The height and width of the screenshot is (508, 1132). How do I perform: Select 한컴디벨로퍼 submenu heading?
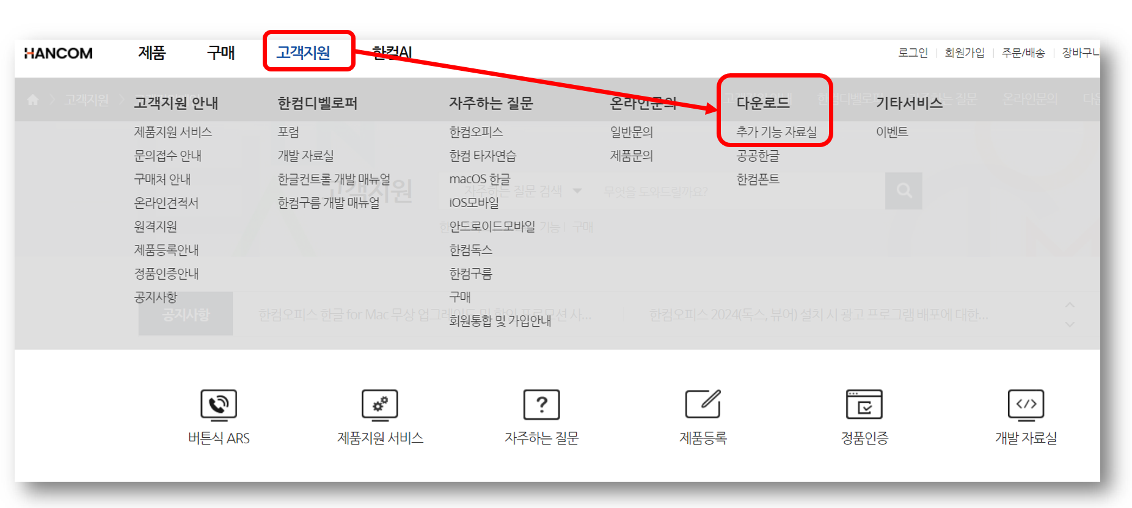[317, 103]
